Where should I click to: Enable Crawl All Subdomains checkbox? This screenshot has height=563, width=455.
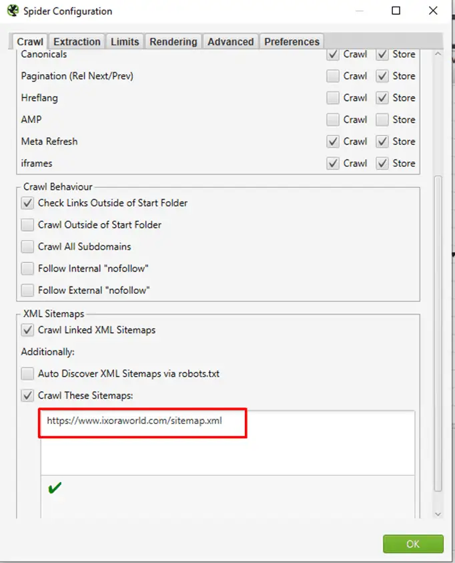tap(27, 246)
